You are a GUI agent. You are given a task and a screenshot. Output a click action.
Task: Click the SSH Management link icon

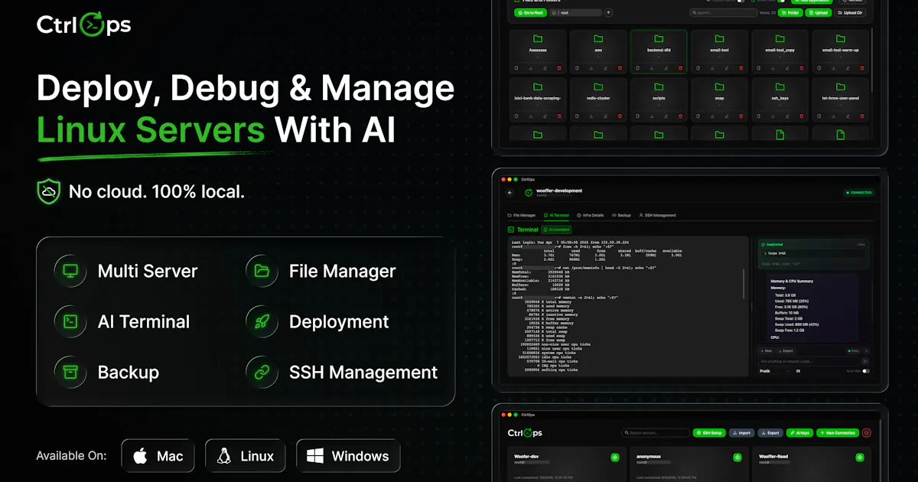tap(262, 372)
